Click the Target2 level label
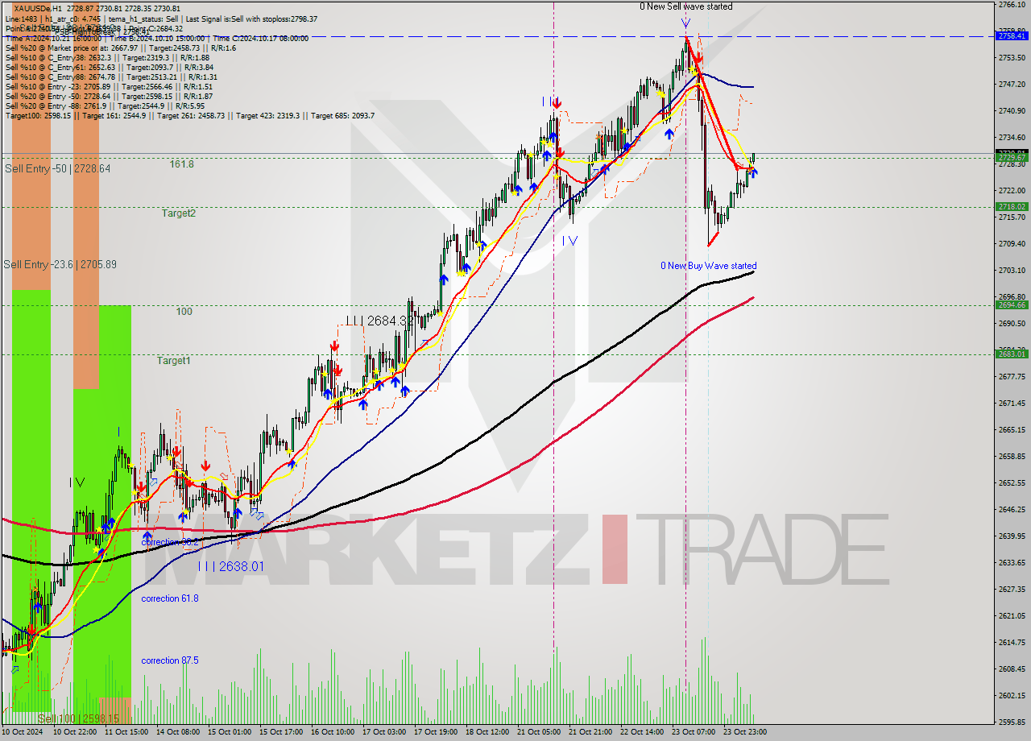The height and width of the screenshot is (741, 1031). tap(179, 213)
